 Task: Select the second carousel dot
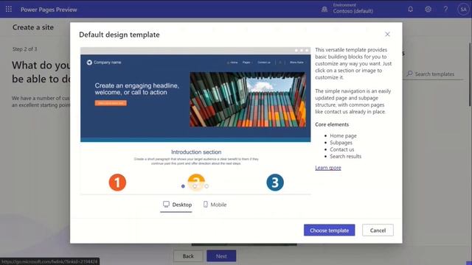pos(195,186)
